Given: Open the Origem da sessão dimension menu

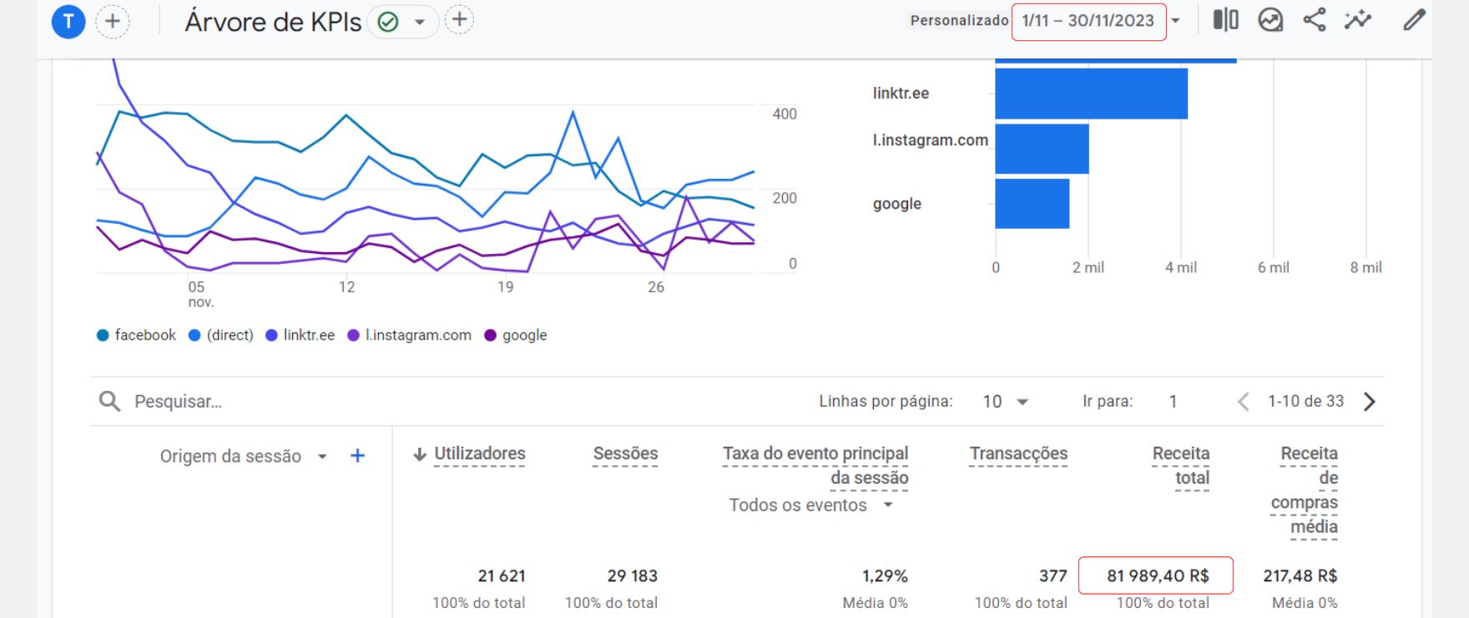Looking at the screenshot, I should (x=322, y=457).
